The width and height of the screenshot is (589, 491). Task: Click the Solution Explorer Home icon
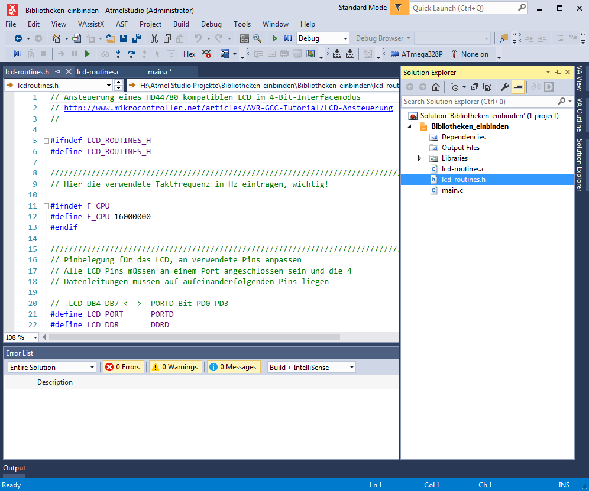pyautogui.click(x=435, y=87)
